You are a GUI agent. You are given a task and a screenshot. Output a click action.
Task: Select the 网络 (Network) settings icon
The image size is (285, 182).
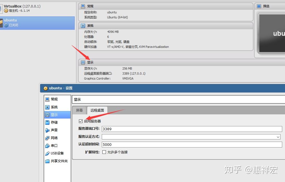[48, 138]
